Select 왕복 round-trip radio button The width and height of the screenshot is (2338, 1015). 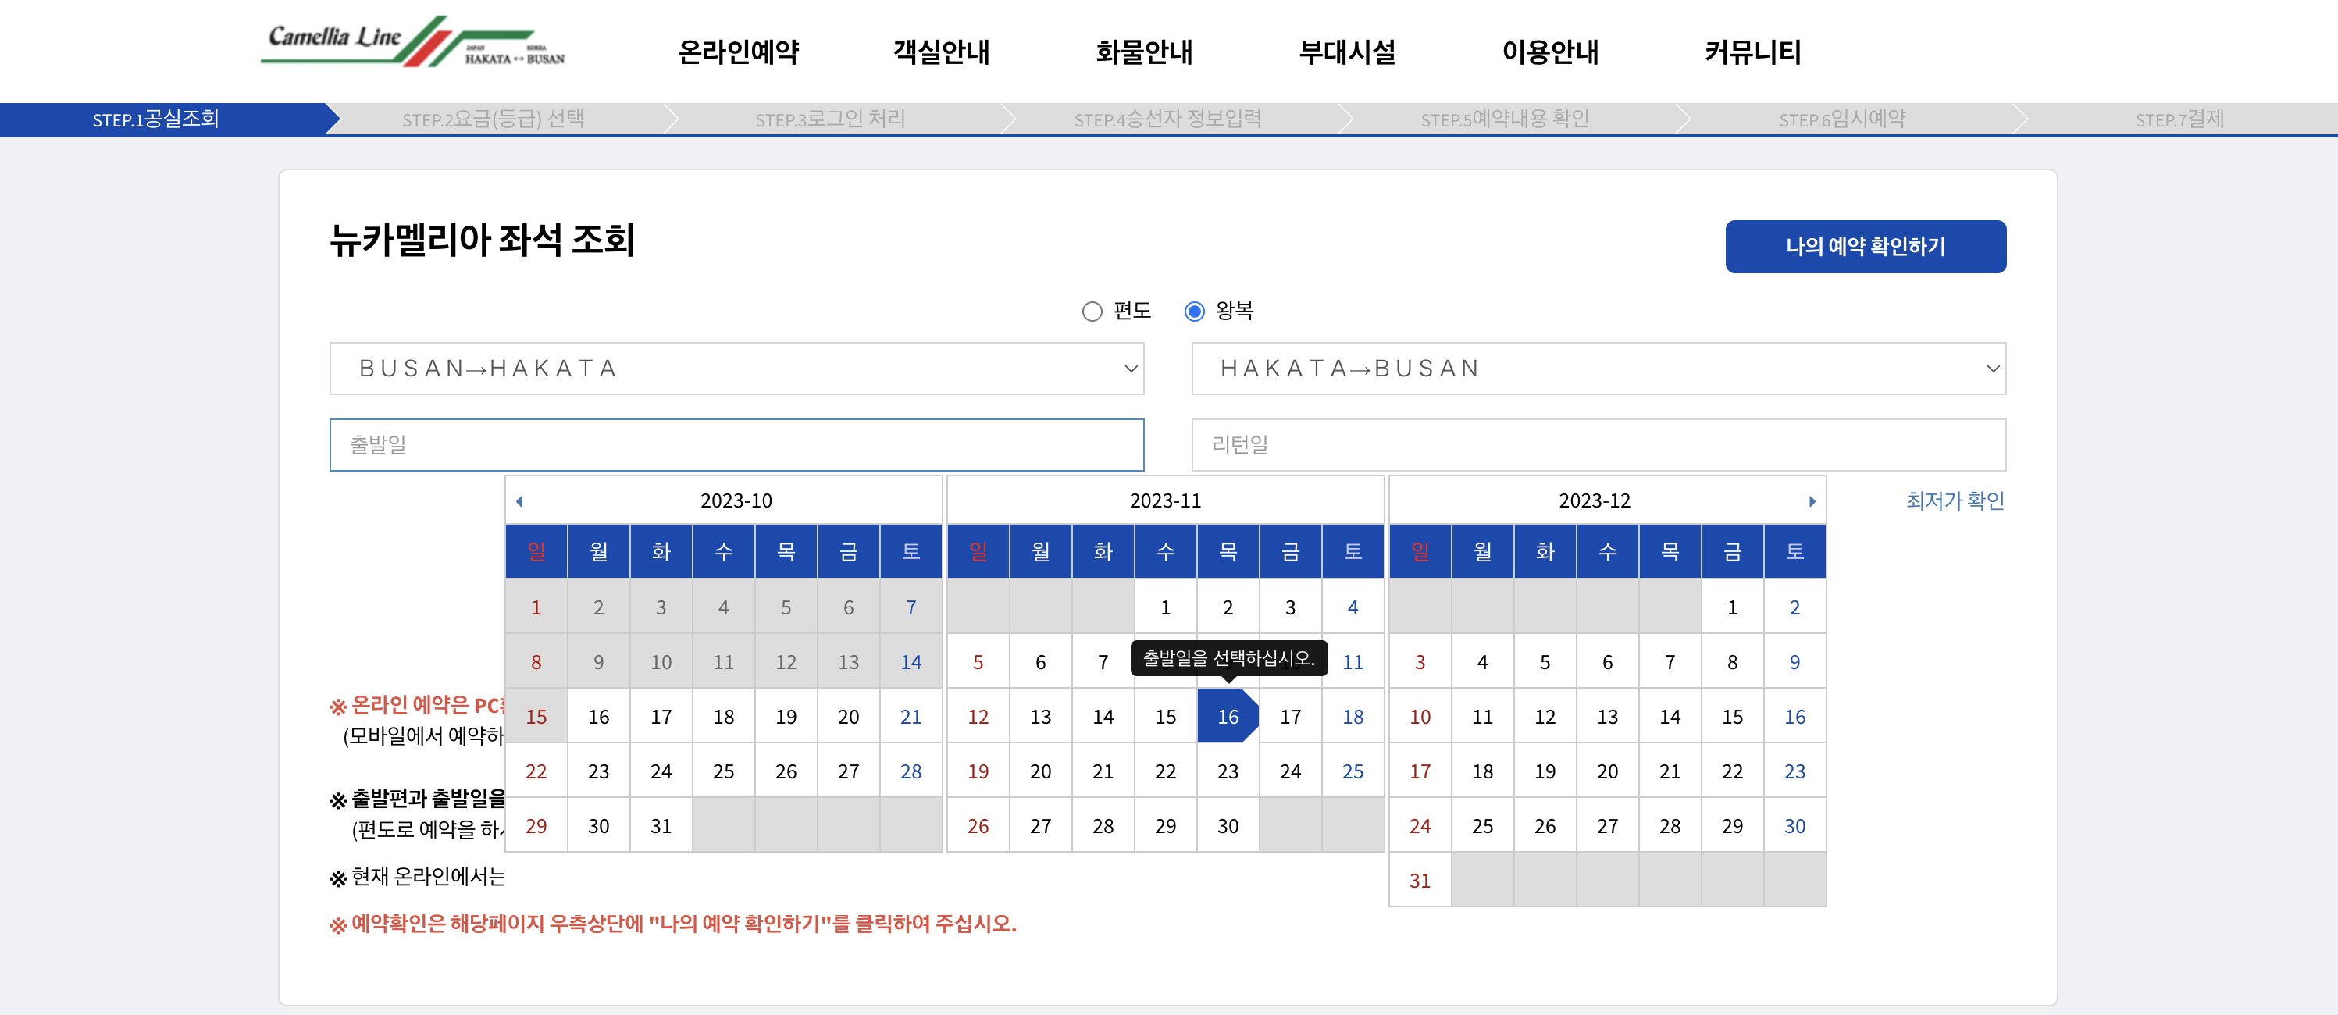point(1195,311)
